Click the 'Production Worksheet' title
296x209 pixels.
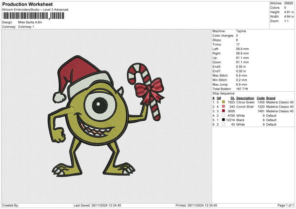click(27, 4)
